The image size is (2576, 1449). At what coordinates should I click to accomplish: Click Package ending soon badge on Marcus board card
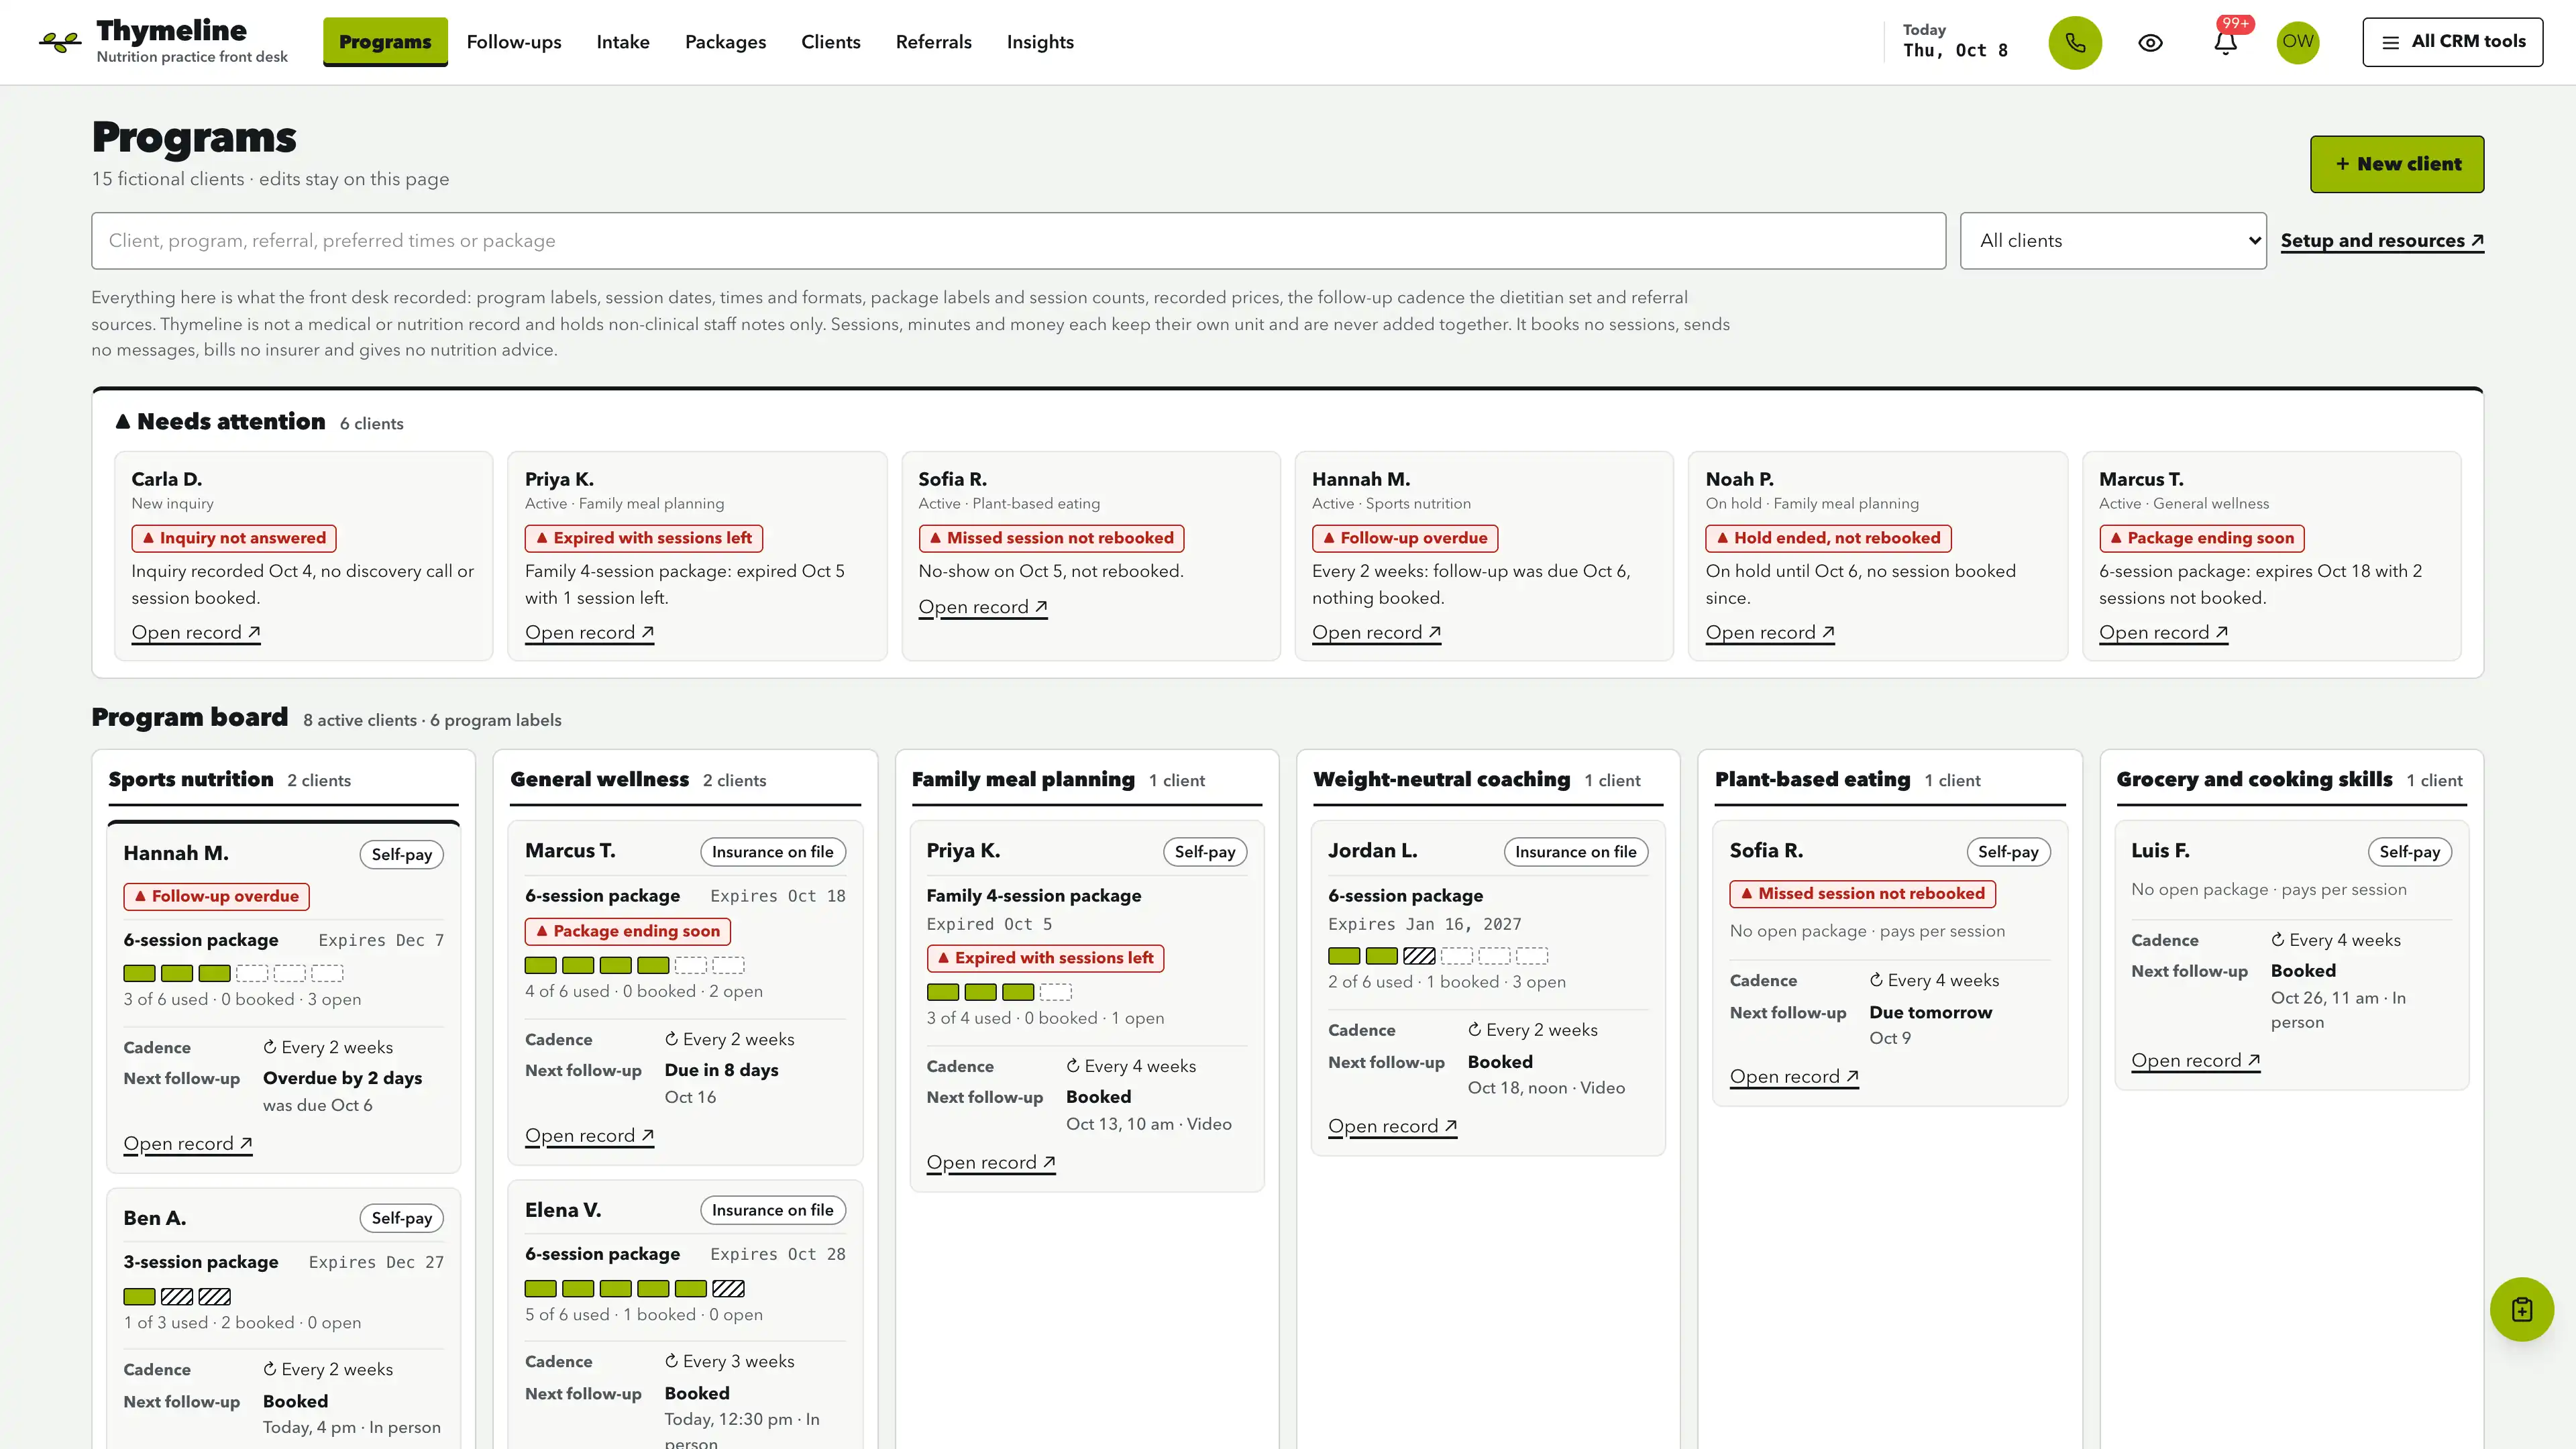[627, 931]
